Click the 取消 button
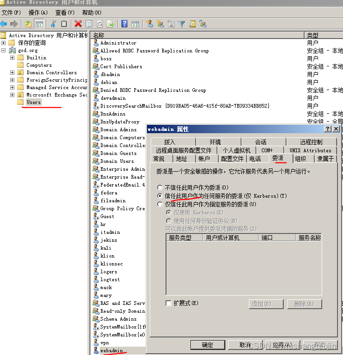Screen dimensions: 343x355 (245, 345)
